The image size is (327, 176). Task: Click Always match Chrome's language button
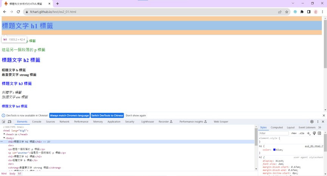point(70,115)
